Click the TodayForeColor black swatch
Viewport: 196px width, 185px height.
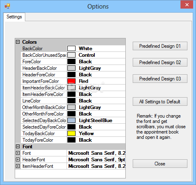[71, 140]
